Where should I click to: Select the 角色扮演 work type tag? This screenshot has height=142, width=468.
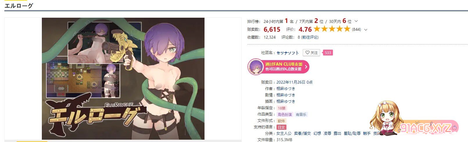click(x=285, y=114)
